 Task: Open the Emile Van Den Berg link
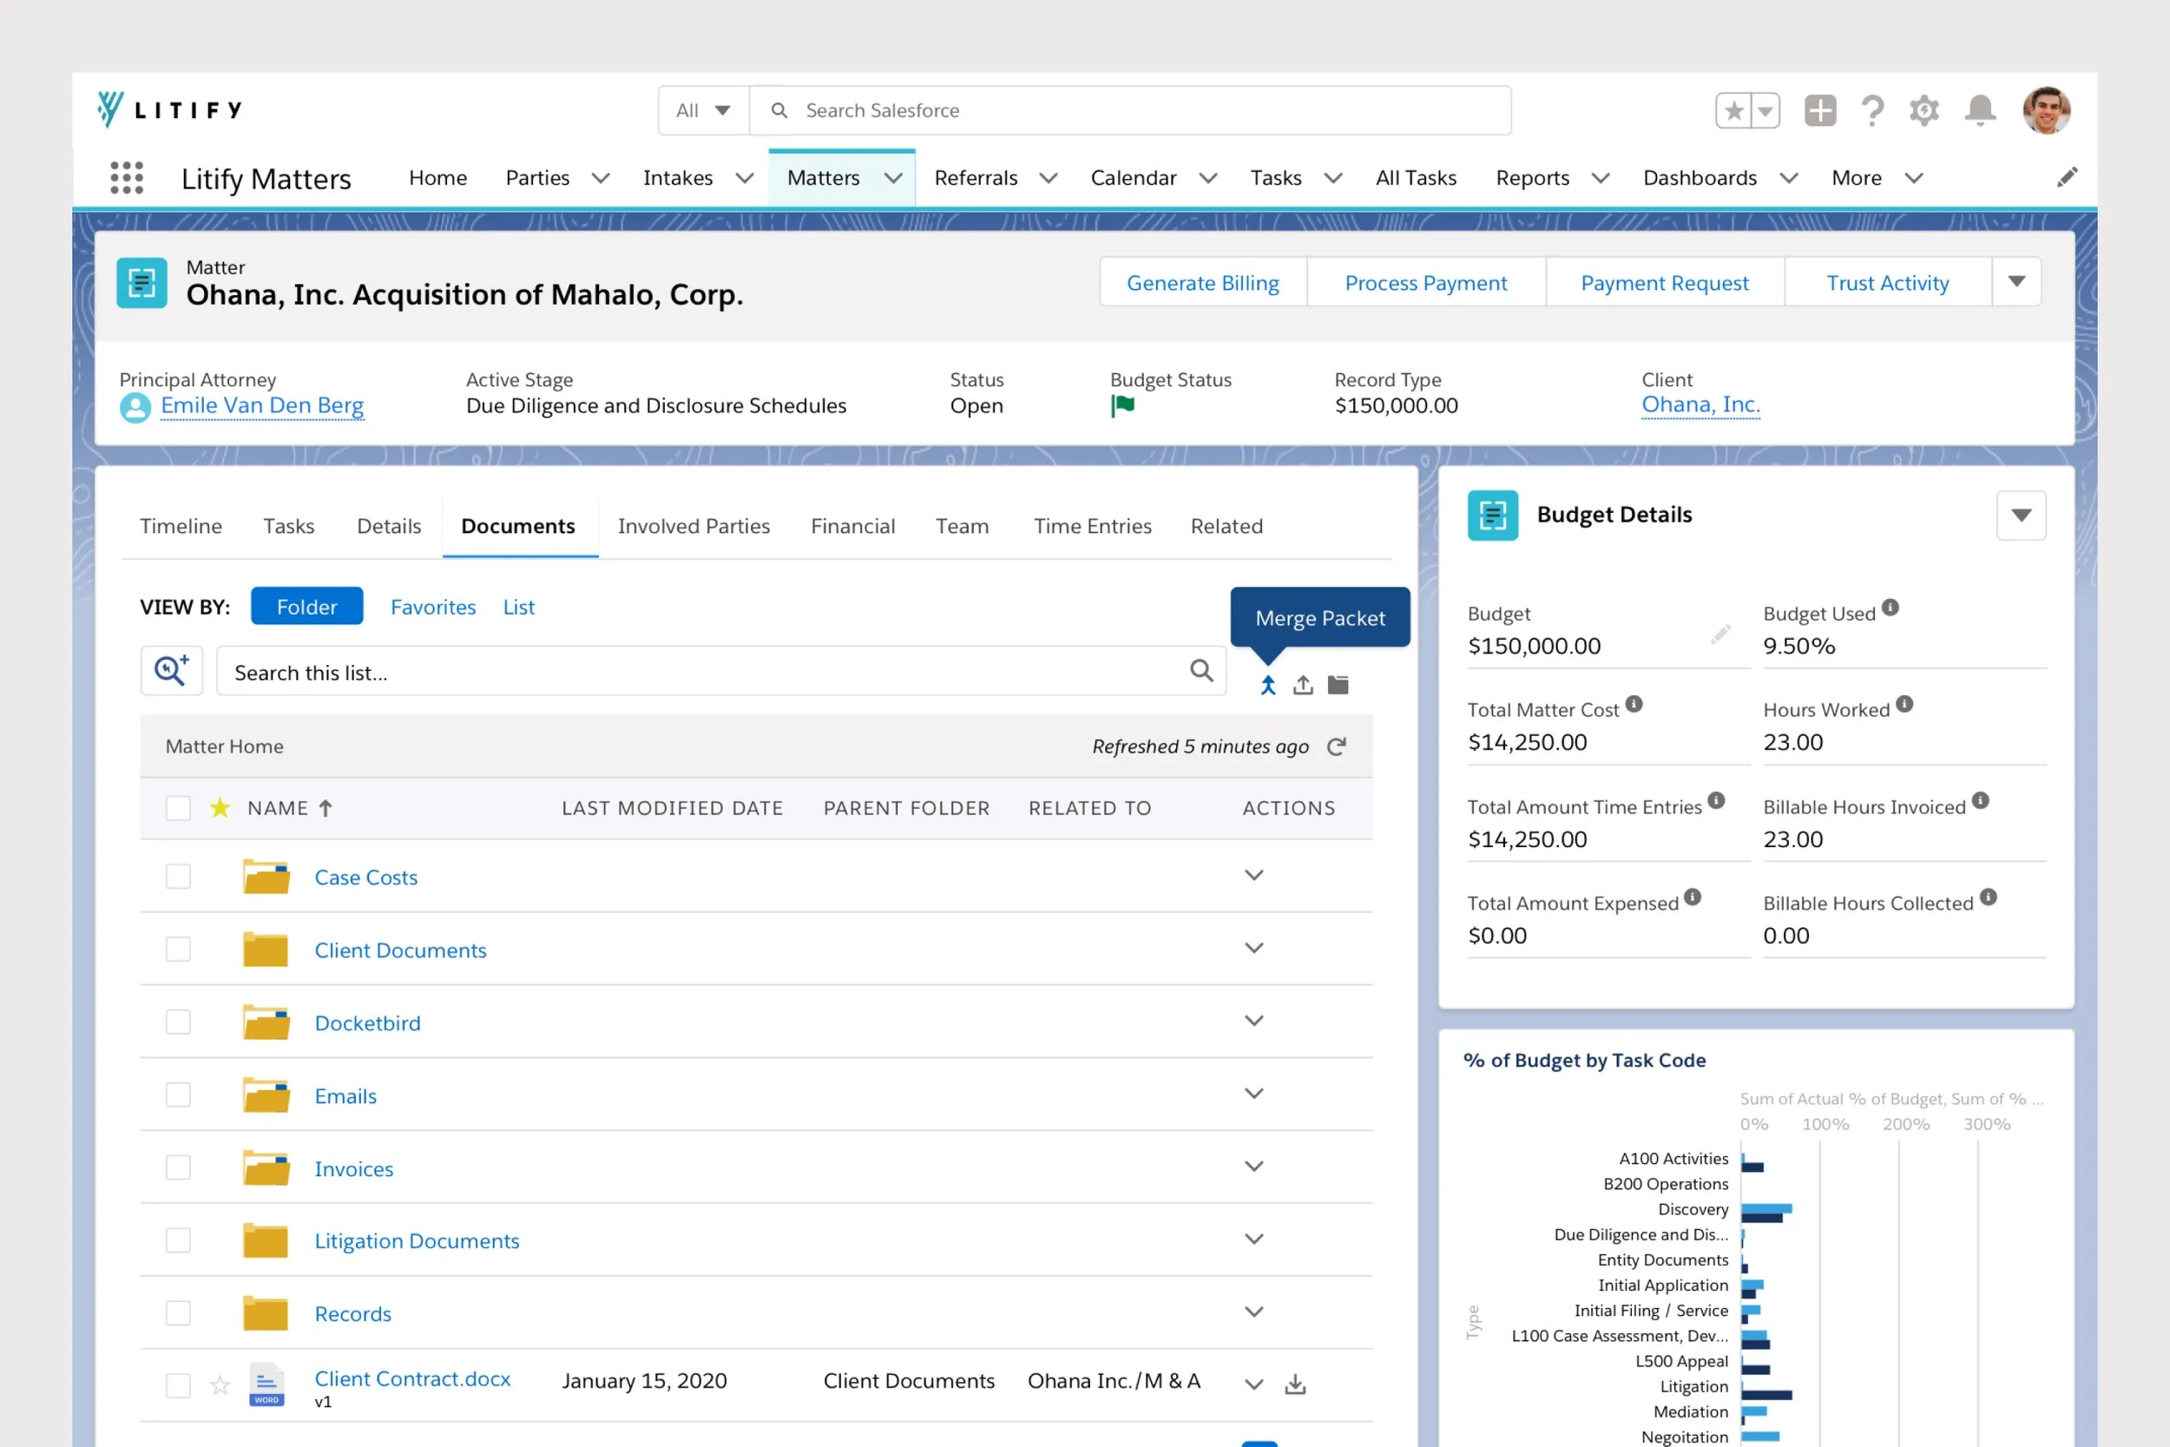262,405
